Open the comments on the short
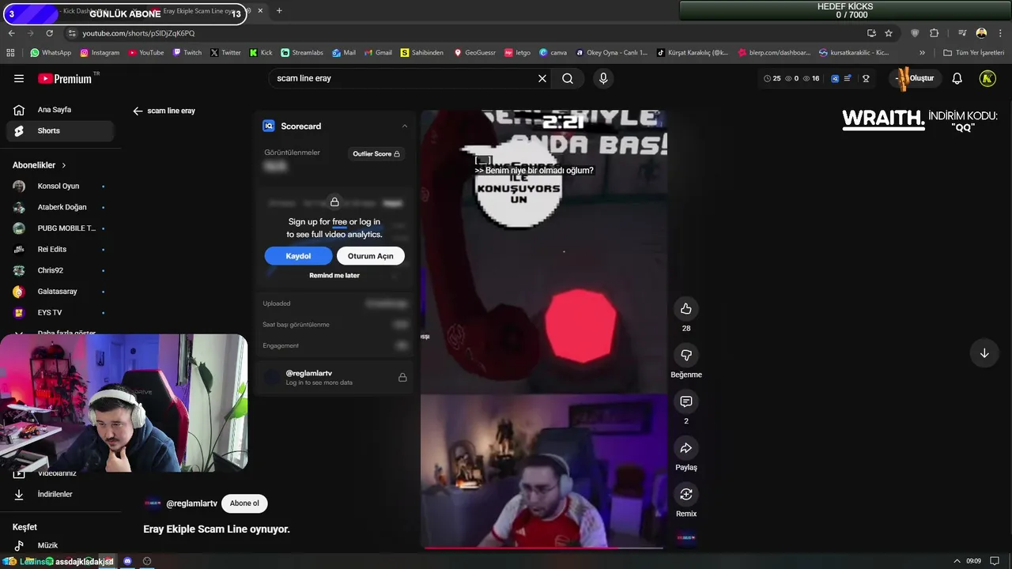This screenshot has width=1012, height=569. click(686, 401)
